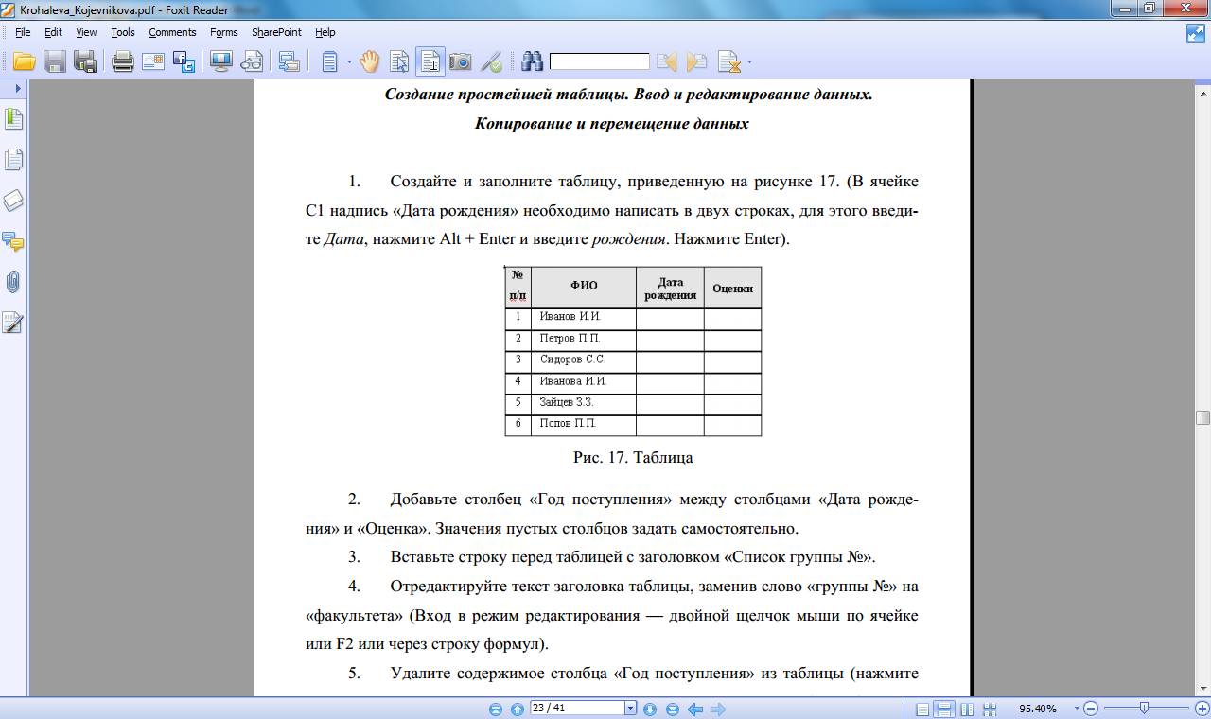Open the Help menu
Screen dimensions: 1211x719
[x=325, y=32]
